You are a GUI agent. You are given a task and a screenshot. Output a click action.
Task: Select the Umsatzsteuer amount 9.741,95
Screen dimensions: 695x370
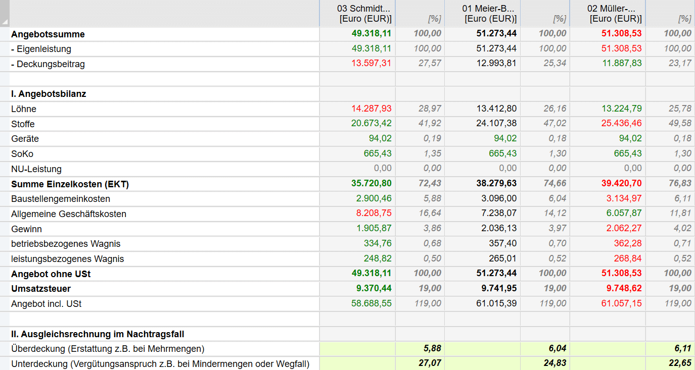pos(496,289)
